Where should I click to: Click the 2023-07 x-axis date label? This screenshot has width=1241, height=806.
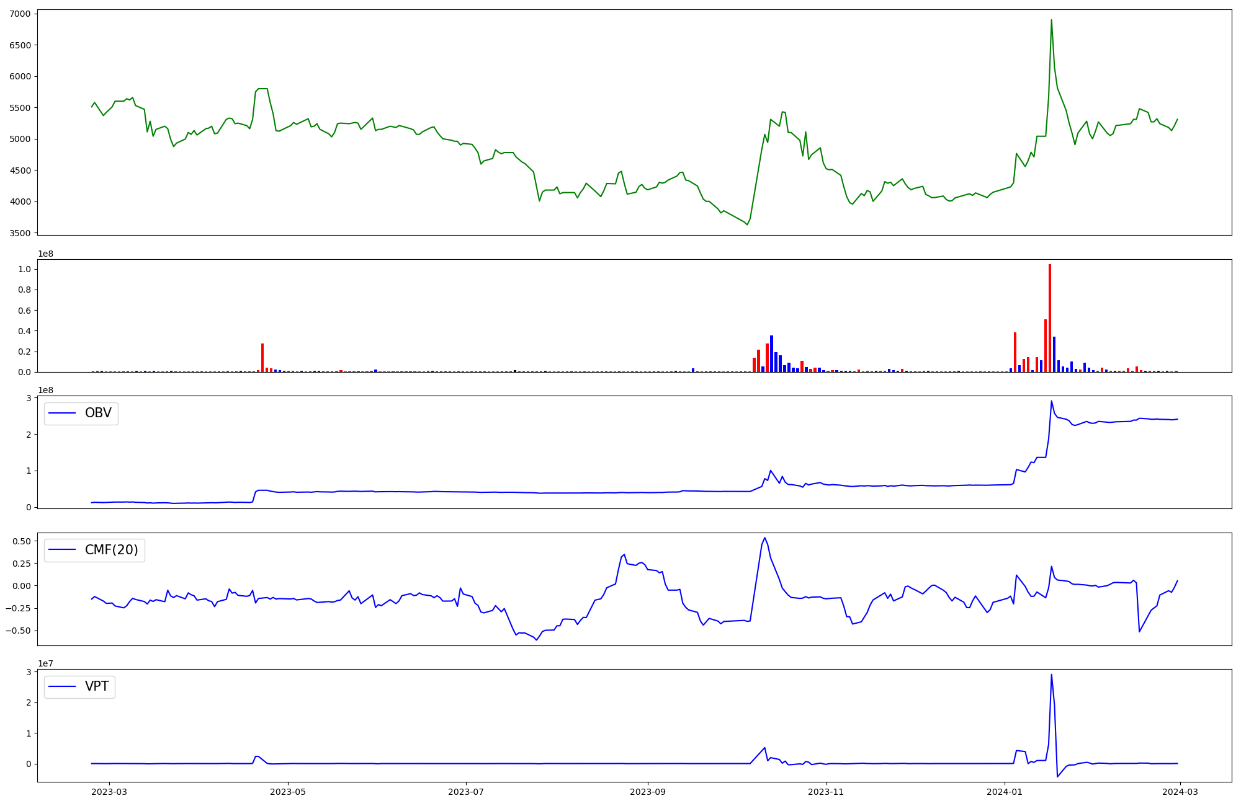point(466,791)
